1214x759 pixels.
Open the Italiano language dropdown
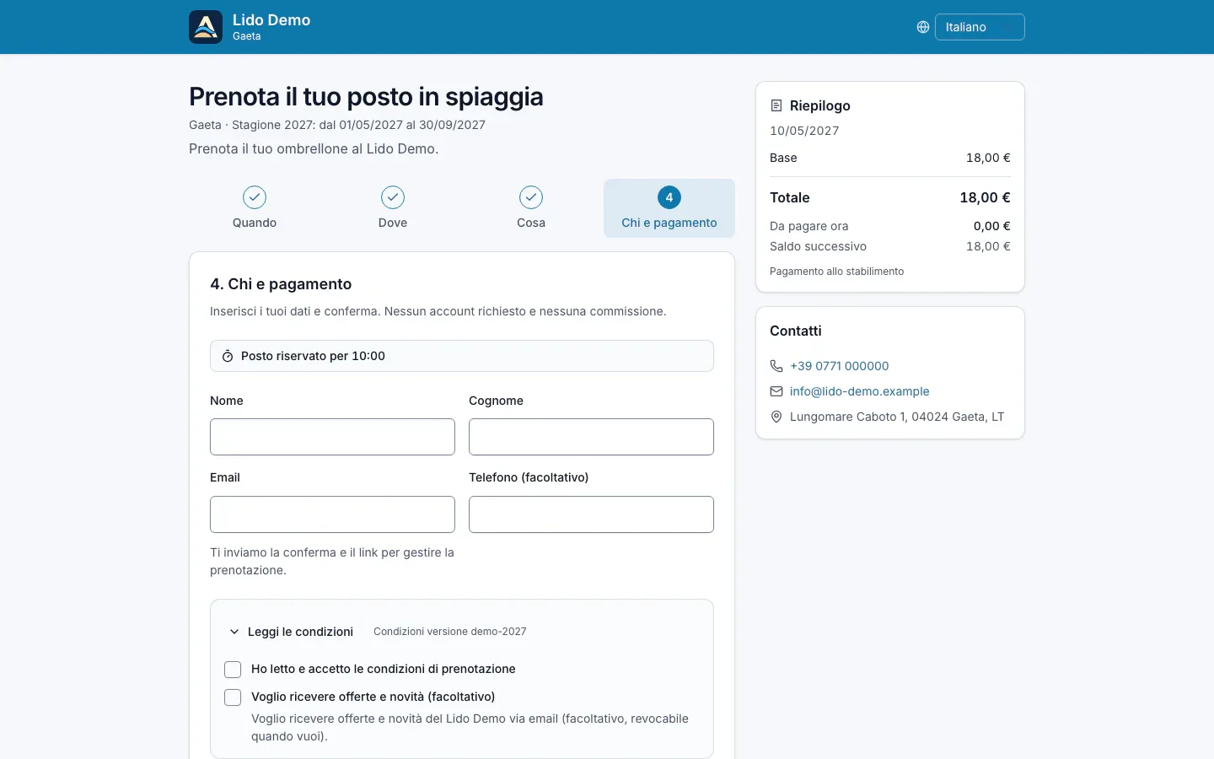click(x=980, y=27)
